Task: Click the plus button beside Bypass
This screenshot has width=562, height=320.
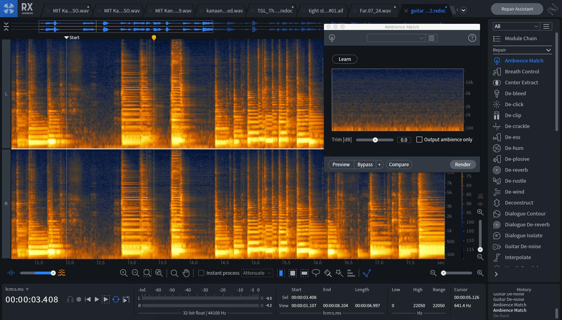Action: pos(379,164)
